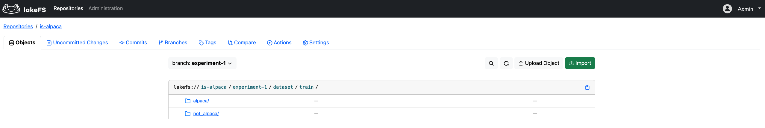Click the alpaca folder icon

tap(188, 101)
